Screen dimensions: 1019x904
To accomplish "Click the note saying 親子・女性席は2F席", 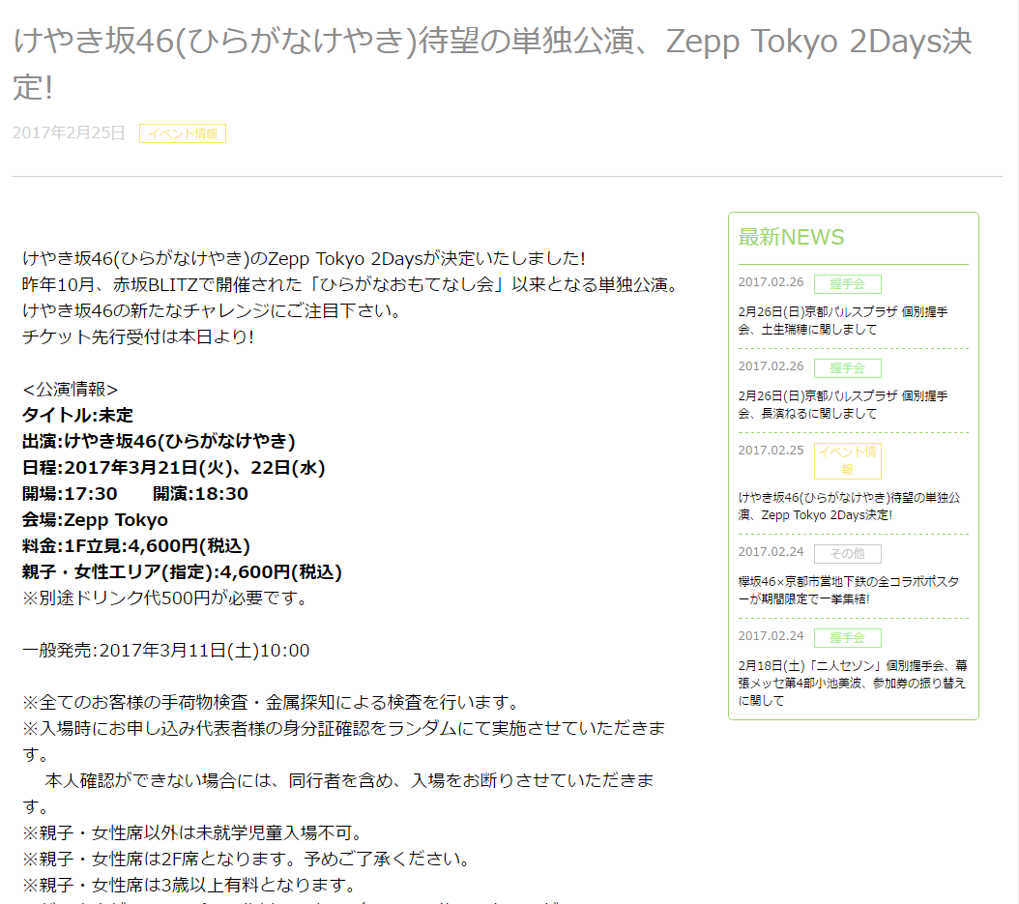I will click(247, 859).
